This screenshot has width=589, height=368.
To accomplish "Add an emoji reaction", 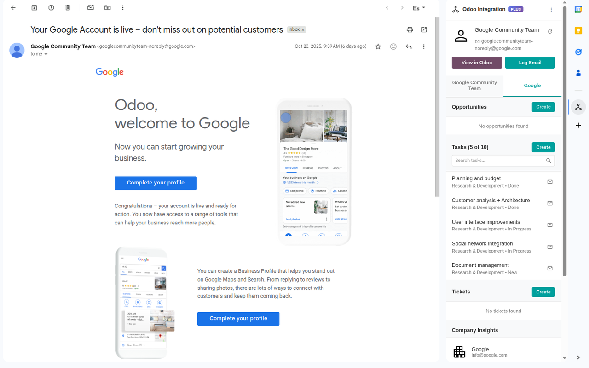I will tap(393, 46).
